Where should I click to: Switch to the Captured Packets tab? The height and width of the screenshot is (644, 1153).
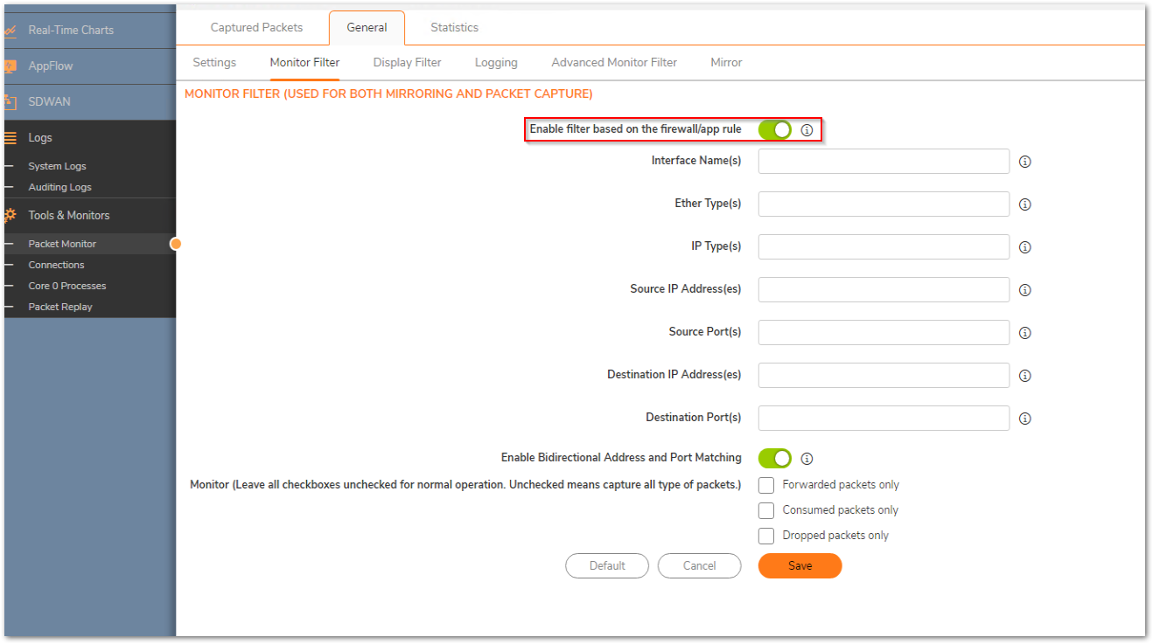[256, 27]
